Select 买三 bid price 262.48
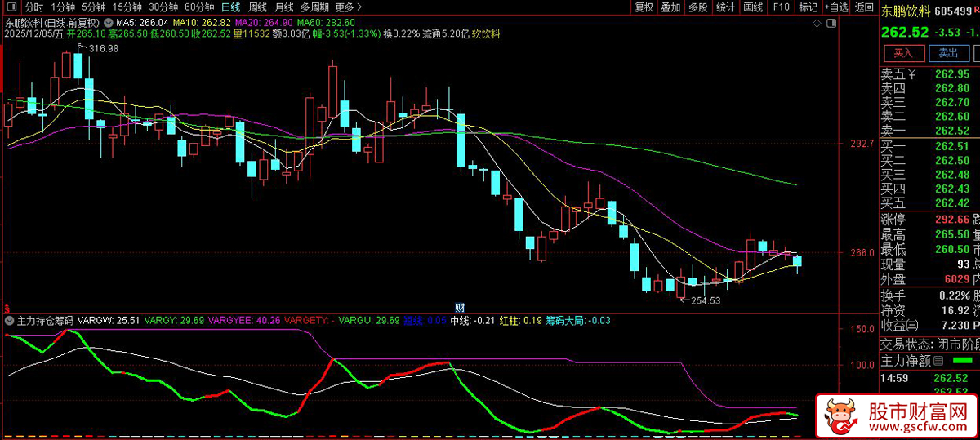 (952, 175)
